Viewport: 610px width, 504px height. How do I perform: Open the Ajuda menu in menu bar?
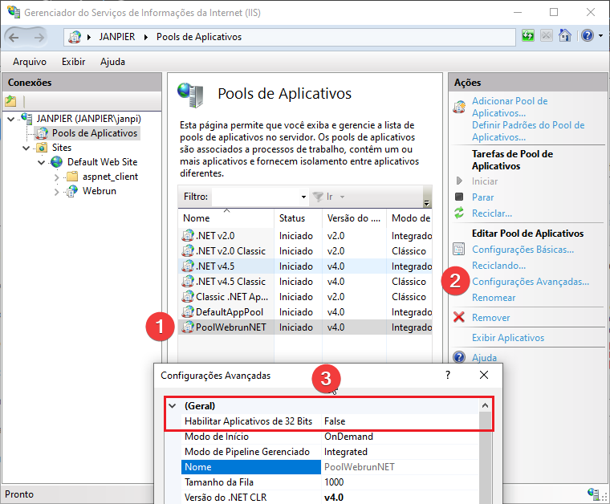tap(113, 62)
